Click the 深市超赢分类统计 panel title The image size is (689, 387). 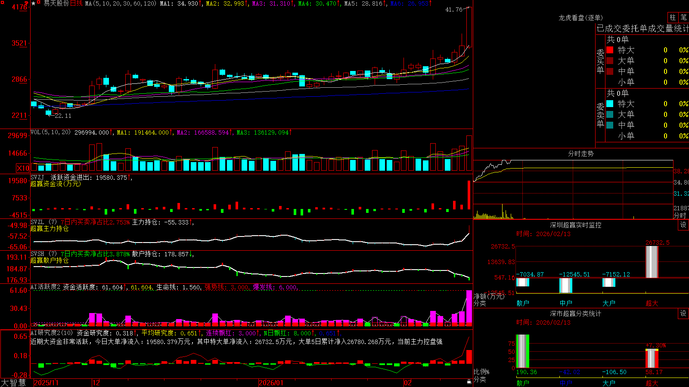(x=576, y=313)
